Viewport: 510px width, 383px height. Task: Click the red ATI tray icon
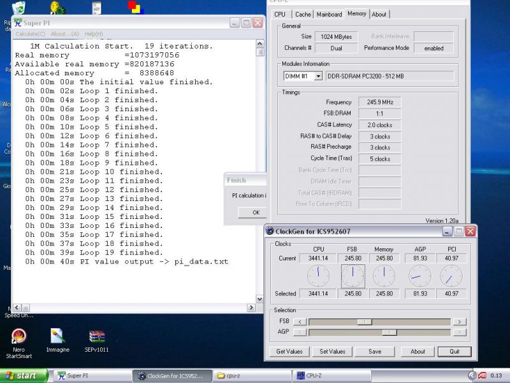(483, 375)
